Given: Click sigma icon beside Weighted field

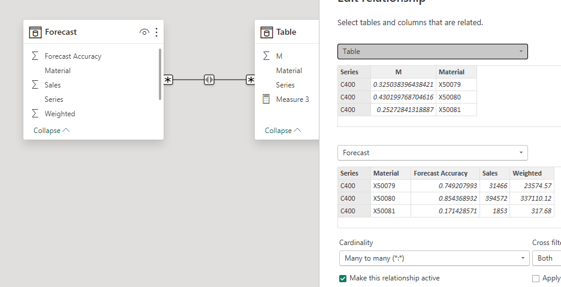Looking at the screenshot, I should click(35, 113).
